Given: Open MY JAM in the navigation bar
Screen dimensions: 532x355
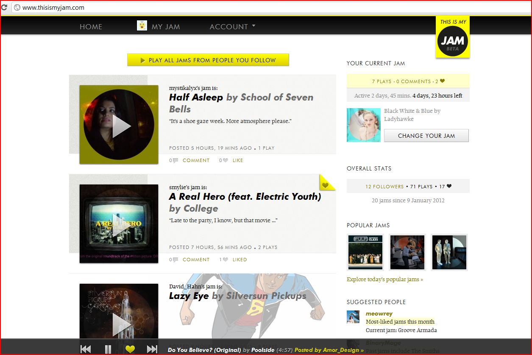Looking at the screenshot, I should [166, 27].
